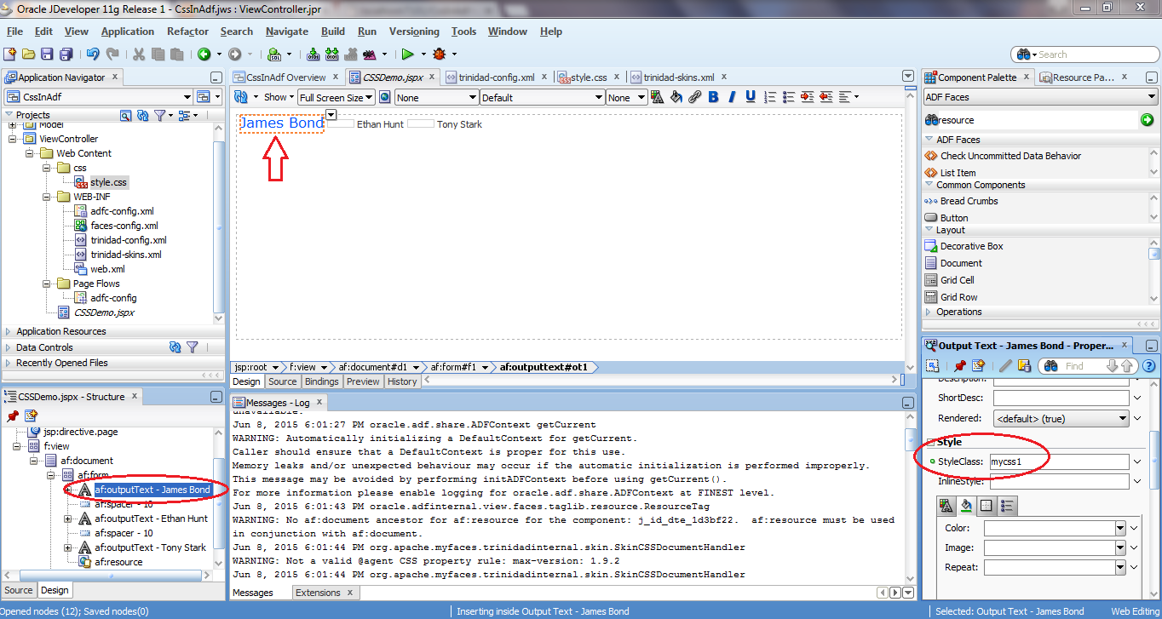
Task: Select Decorative Box in the Component Palette
Action: [x=971, y=246]
